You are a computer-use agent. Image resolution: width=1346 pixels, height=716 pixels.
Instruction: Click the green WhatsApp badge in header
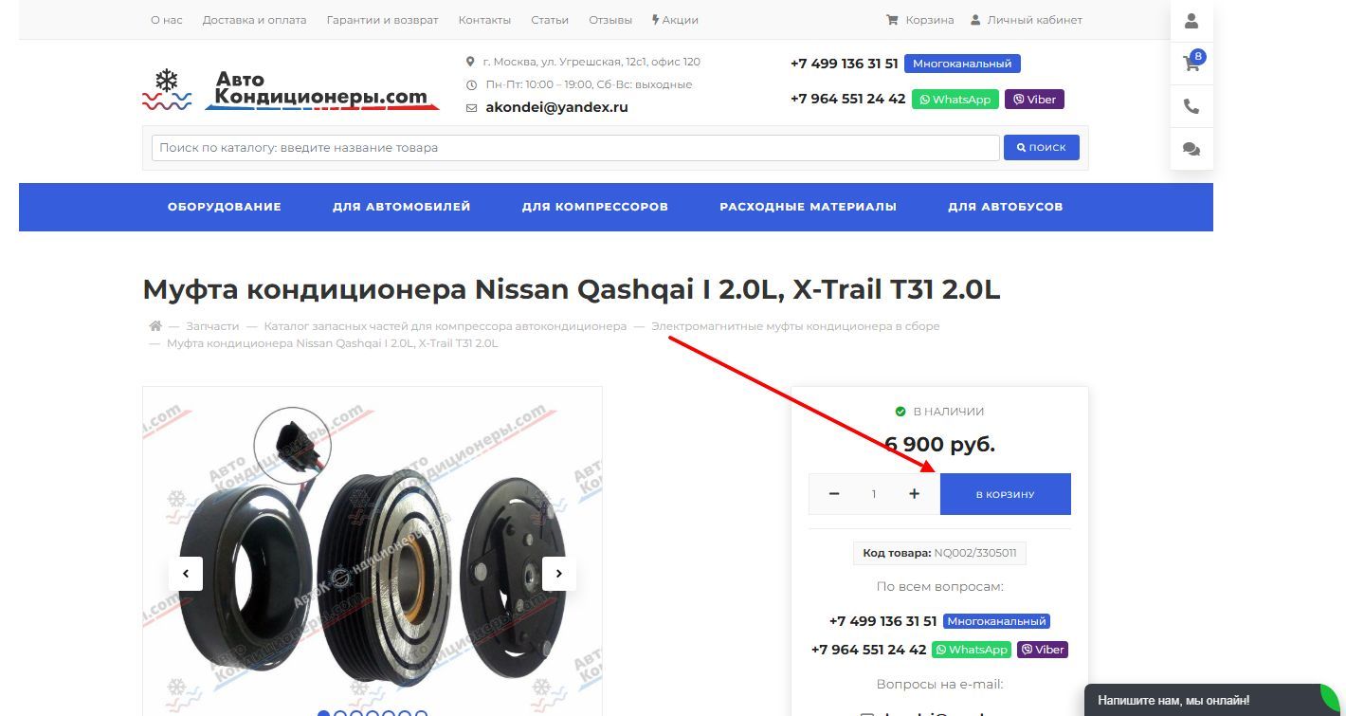tap(955, 100)
